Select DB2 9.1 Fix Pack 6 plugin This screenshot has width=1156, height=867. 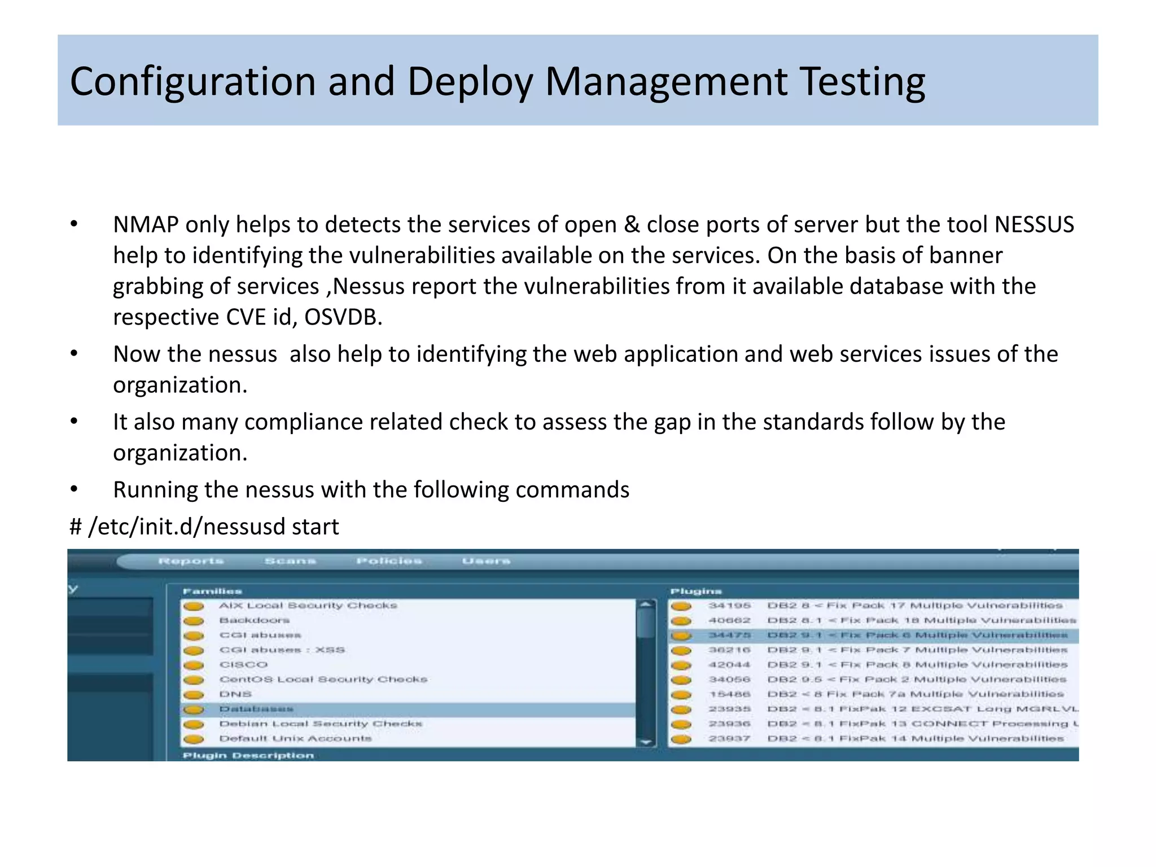pos(874,636)
